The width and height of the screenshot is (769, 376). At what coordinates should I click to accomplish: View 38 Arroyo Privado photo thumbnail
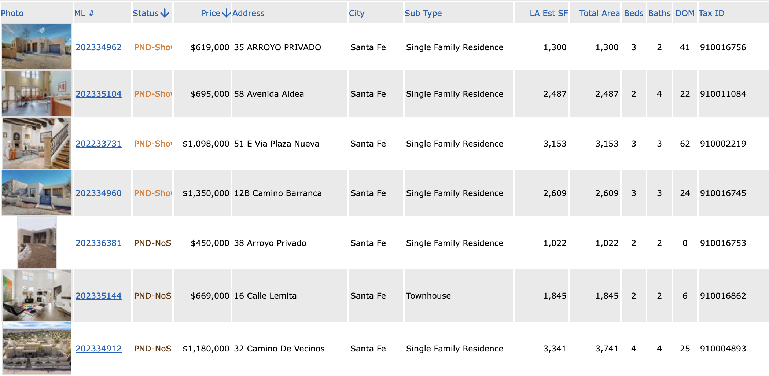pos(37,243)
